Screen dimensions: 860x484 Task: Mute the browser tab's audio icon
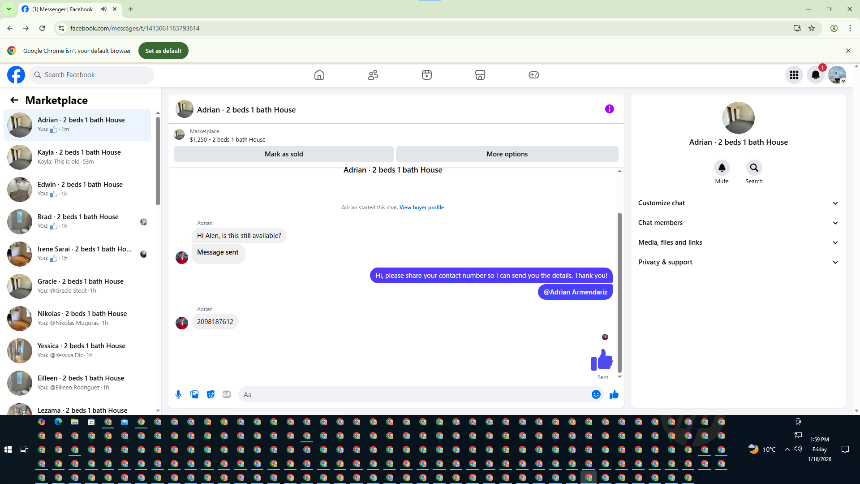(104, 9)
